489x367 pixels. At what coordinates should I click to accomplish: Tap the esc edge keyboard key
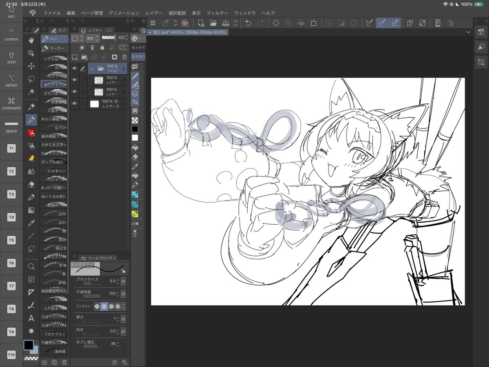[x=11, y=11]
